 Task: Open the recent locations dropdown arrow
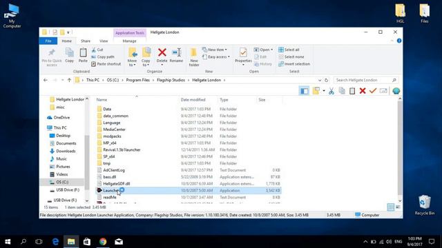(x=62, y=80)
